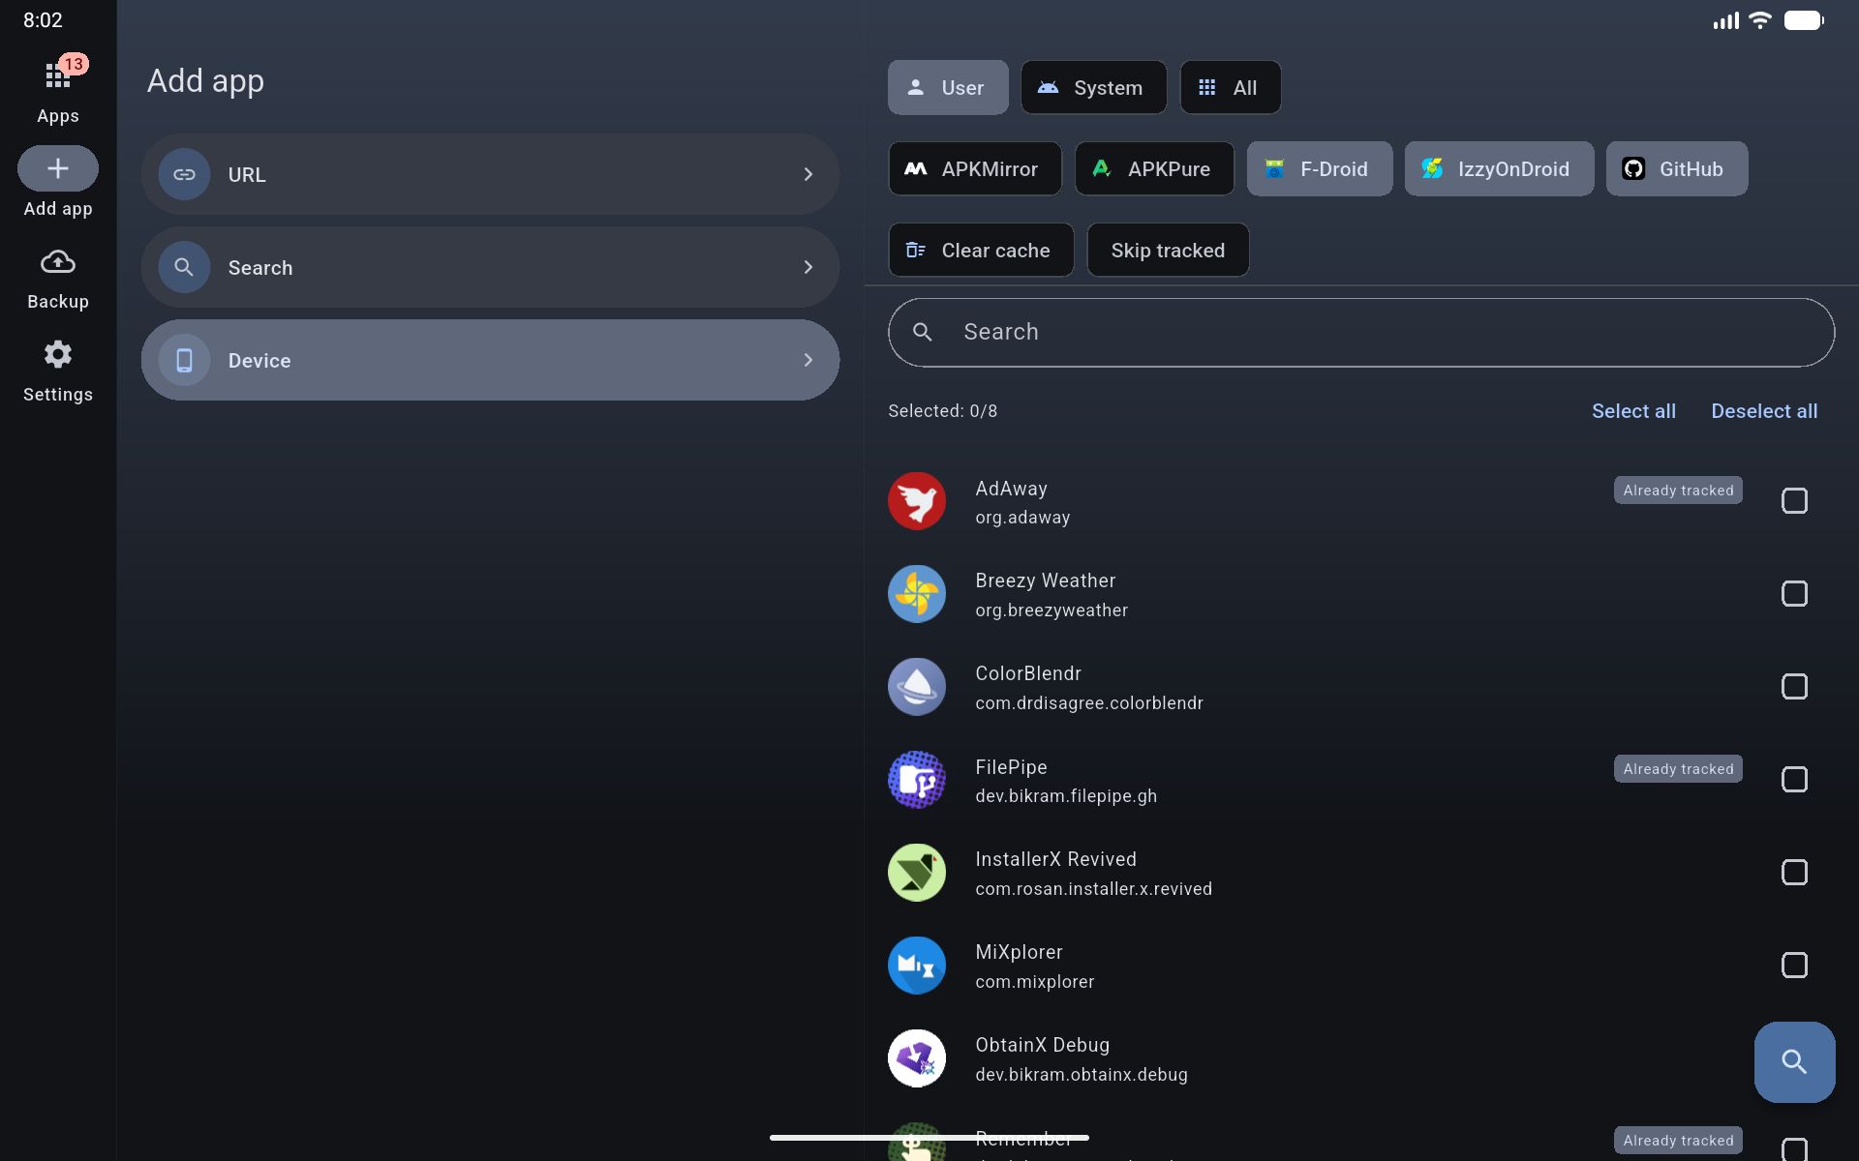Expand the URL option chevron
Screen dimensions: 1859x1161
[808, 174]
